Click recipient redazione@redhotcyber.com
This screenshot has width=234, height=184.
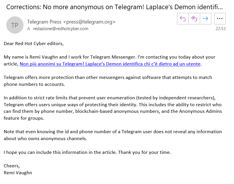[x=61, y=29]
